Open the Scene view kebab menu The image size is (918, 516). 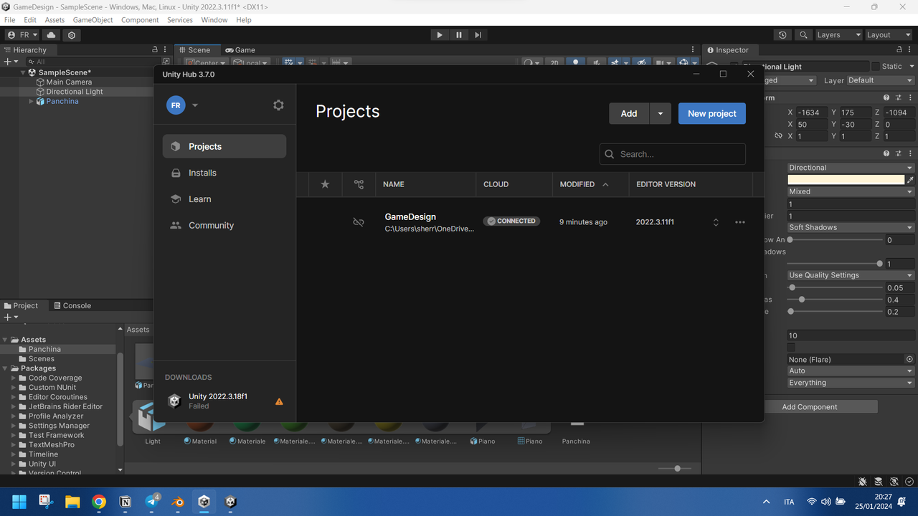[x=693, y=49]
